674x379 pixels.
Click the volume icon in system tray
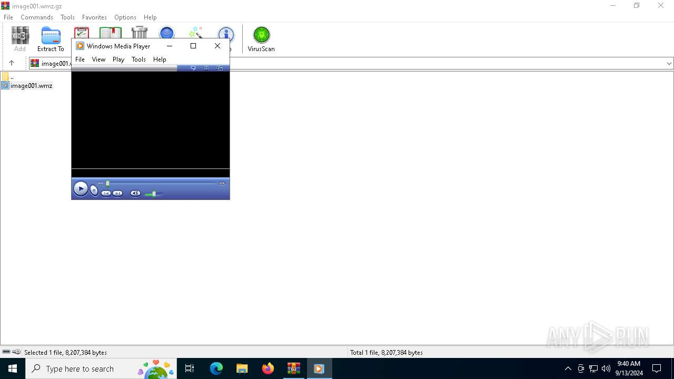pos(606,368)
